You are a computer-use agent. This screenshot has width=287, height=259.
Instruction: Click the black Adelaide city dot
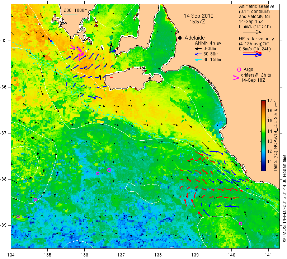[x=180, y=38]
